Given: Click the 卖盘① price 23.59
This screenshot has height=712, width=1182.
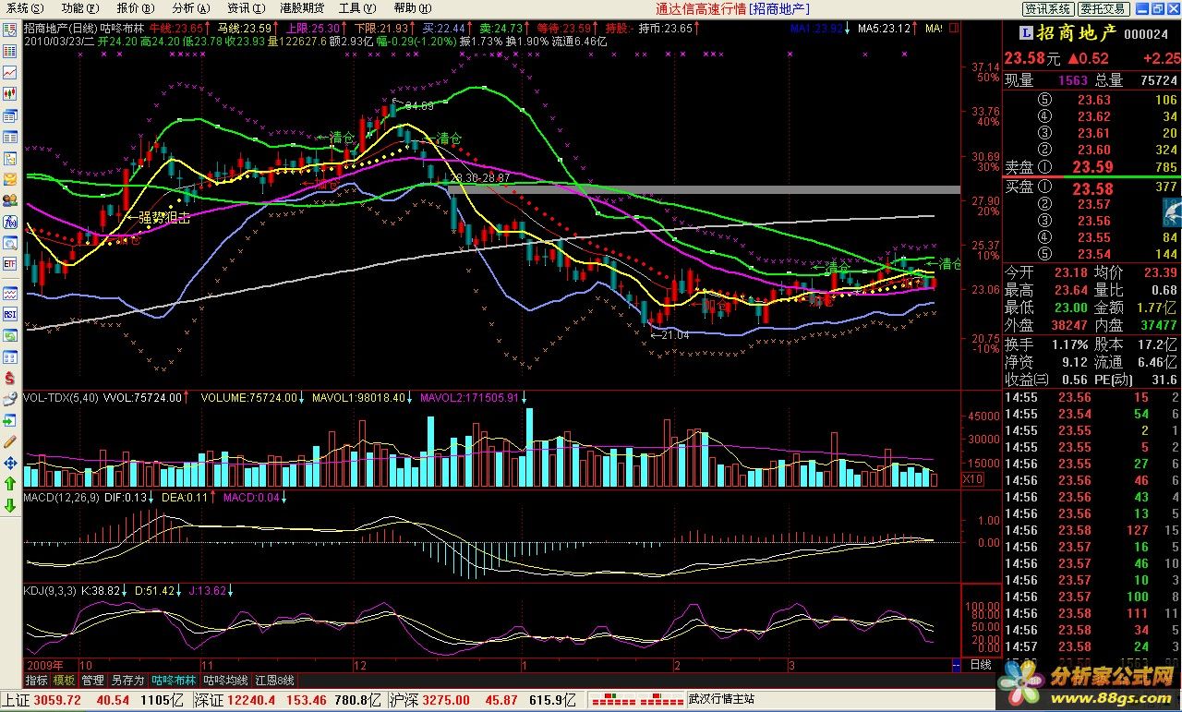Looking at the screenshot, I should (x=1092, y=167).
